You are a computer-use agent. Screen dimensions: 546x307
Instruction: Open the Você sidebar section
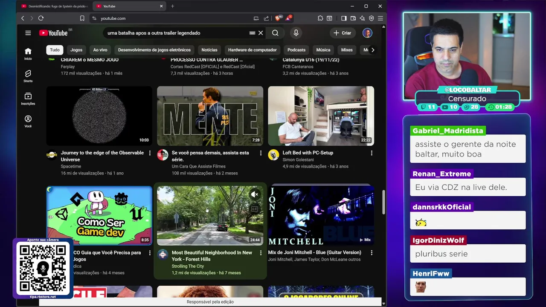(28, 122)
